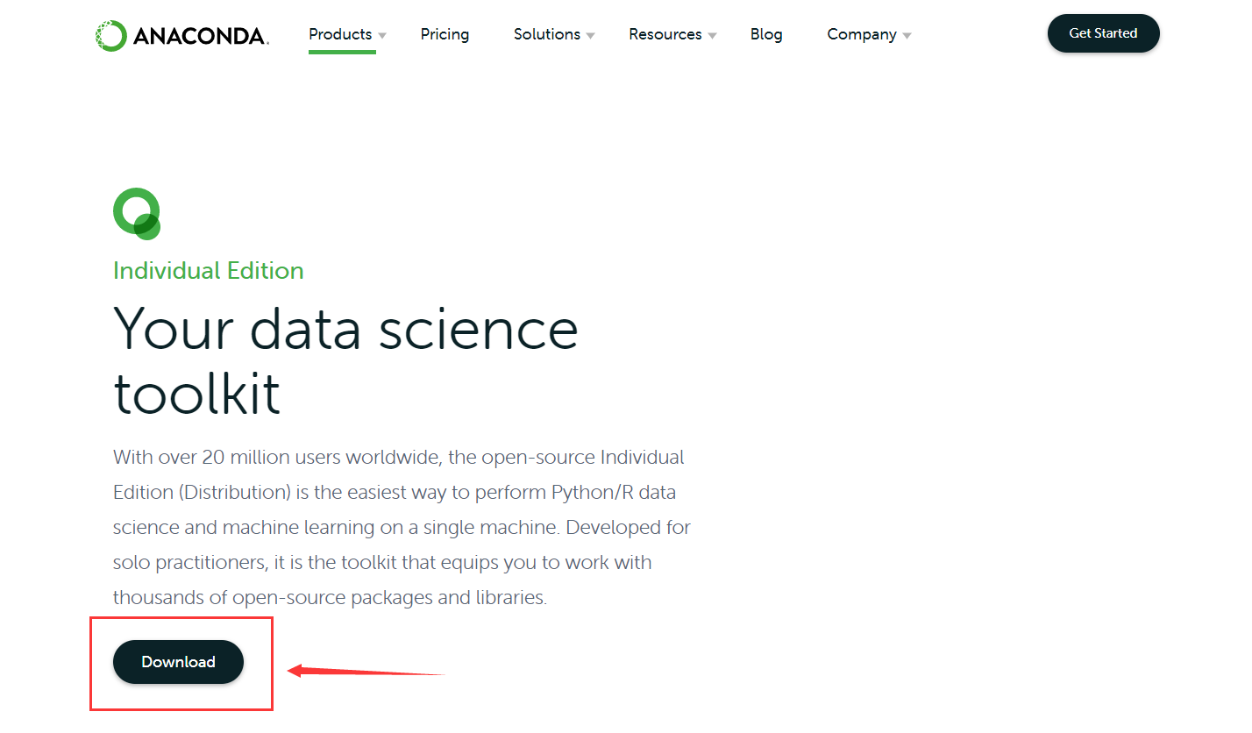Click the Download button
1252x733 pixels.
178,662
